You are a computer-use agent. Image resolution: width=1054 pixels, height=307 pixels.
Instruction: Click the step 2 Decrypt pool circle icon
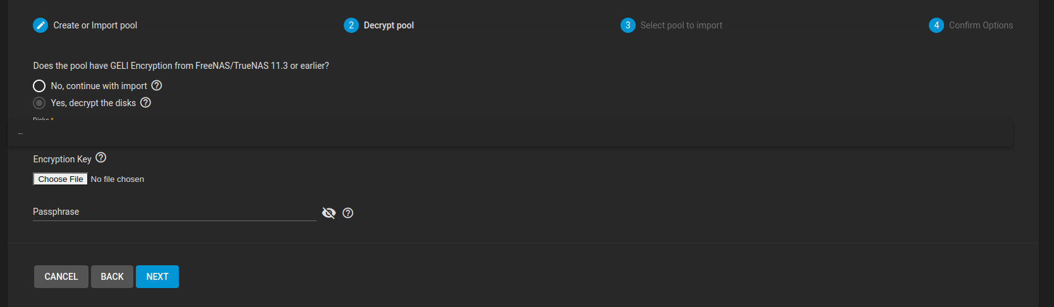click(351, 25)
